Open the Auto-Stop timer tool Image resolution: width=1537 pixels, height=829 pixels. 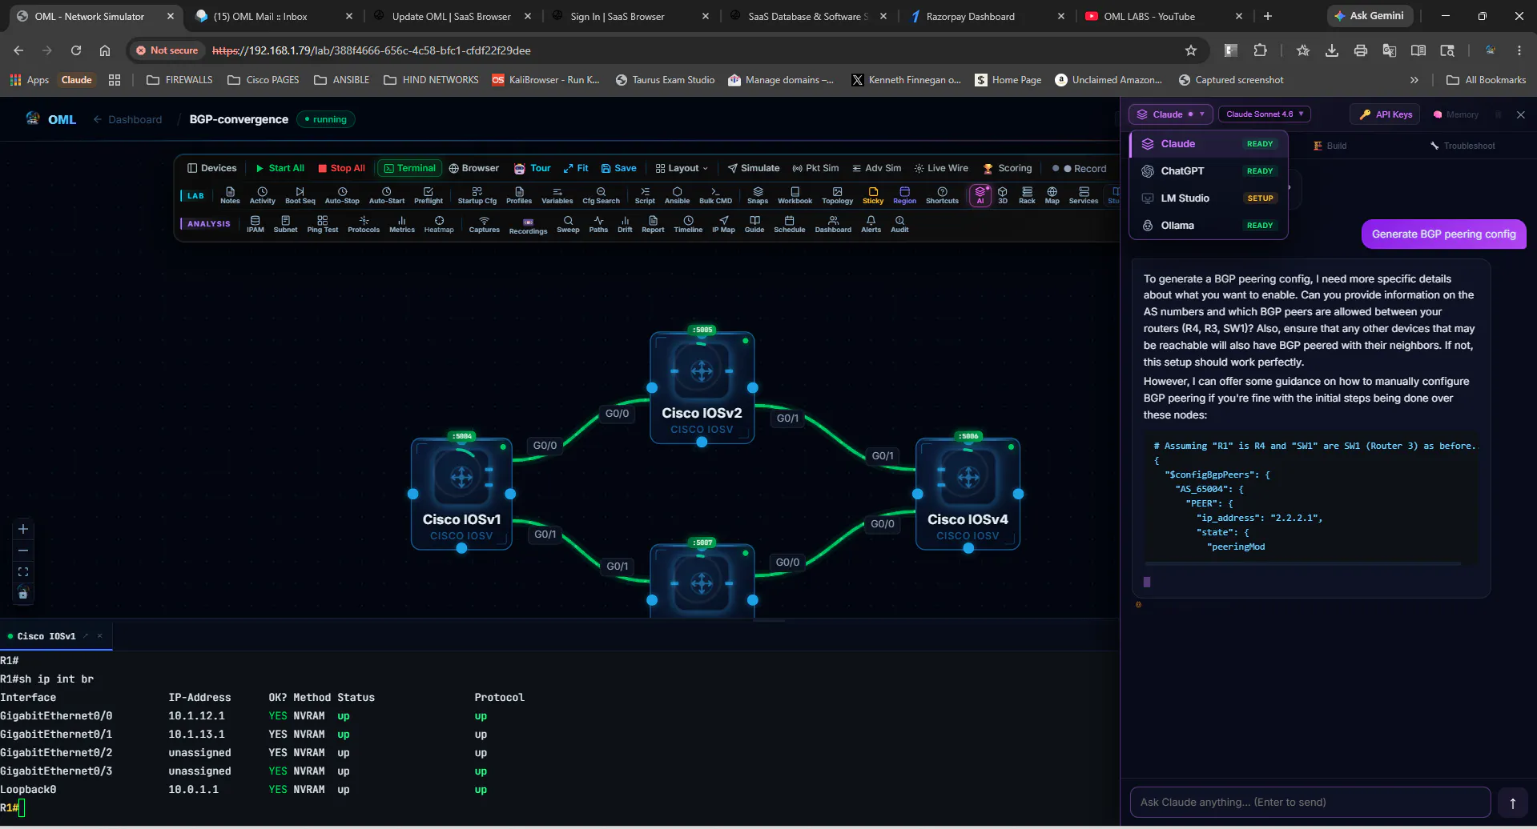342,195
